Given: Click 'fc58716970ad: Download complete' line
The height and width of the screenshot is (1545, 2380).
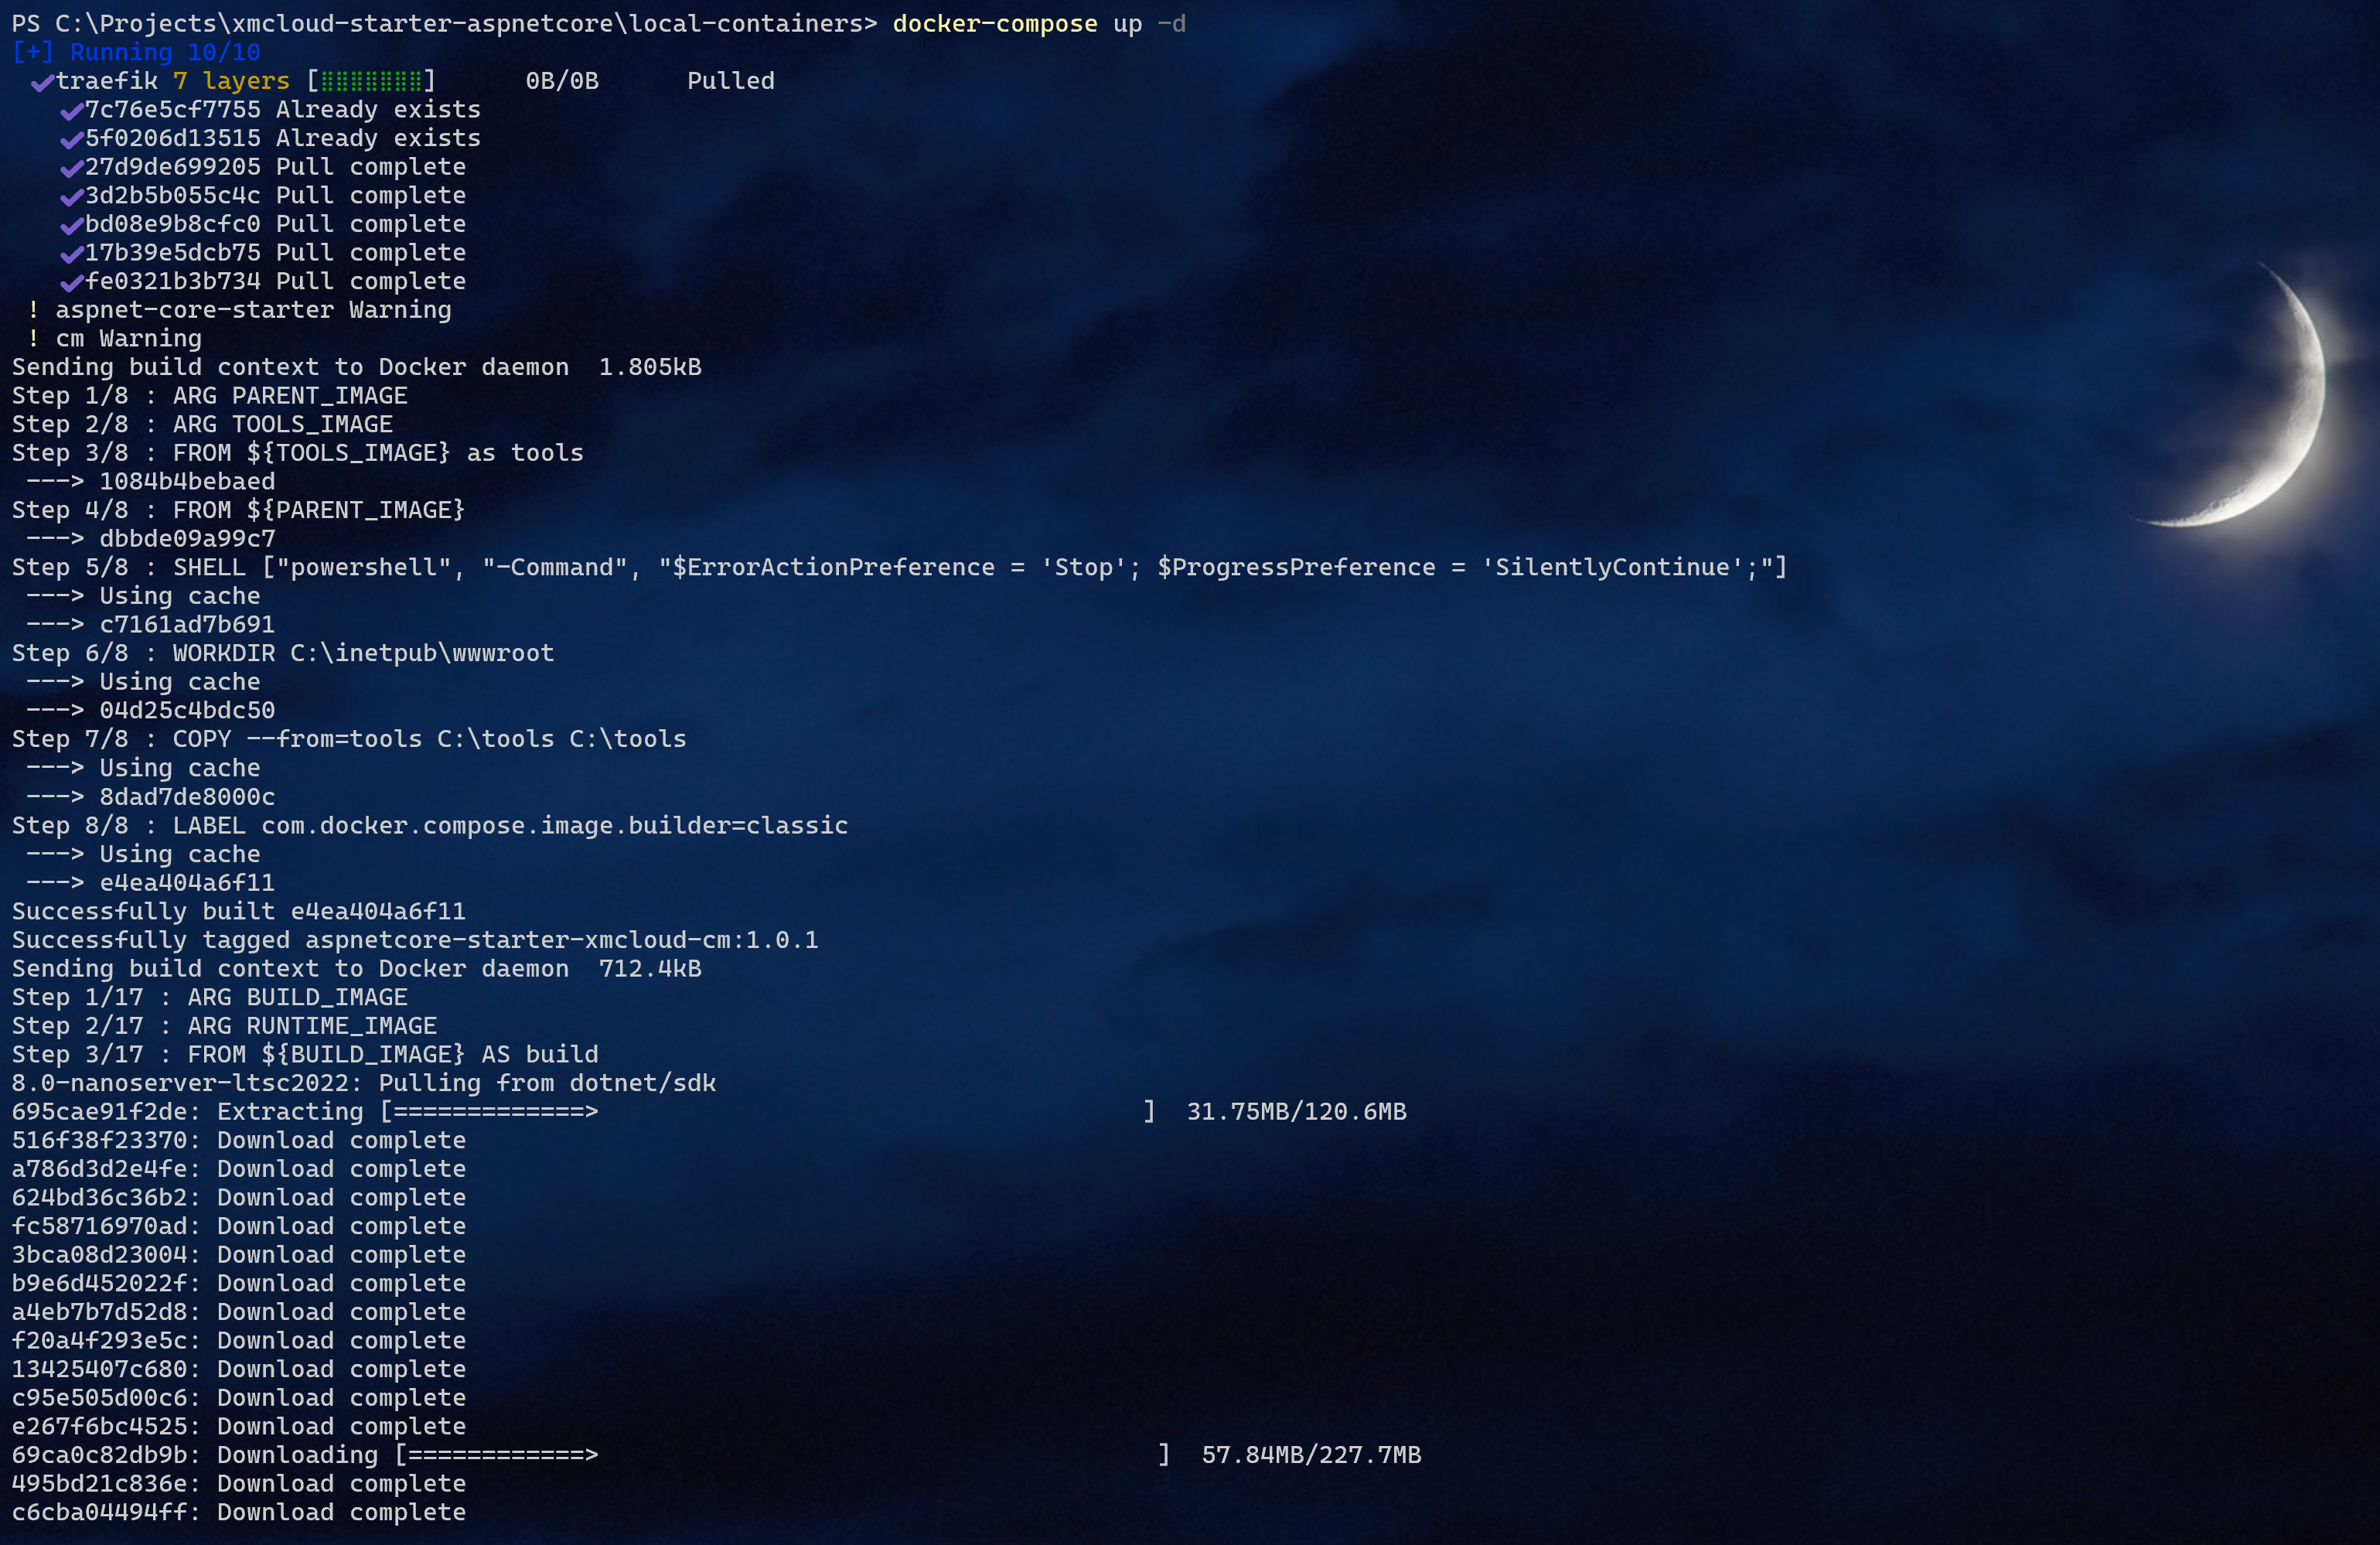Looking at the screenshot, I should tap(239, 1227).
